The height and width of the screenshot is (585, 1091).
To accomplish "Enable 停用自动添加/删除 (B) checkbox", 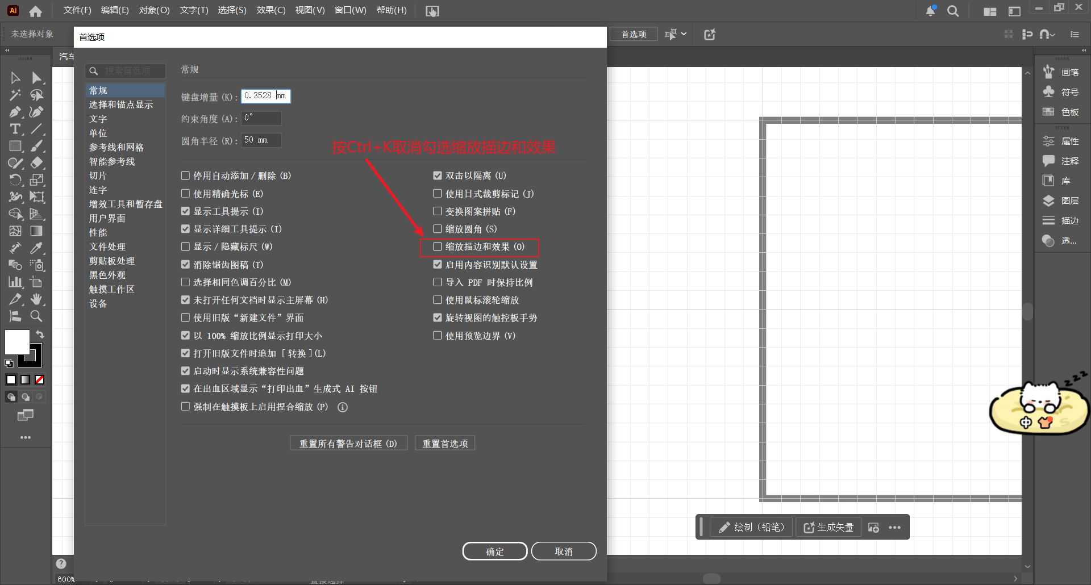I will click(185, 175).
